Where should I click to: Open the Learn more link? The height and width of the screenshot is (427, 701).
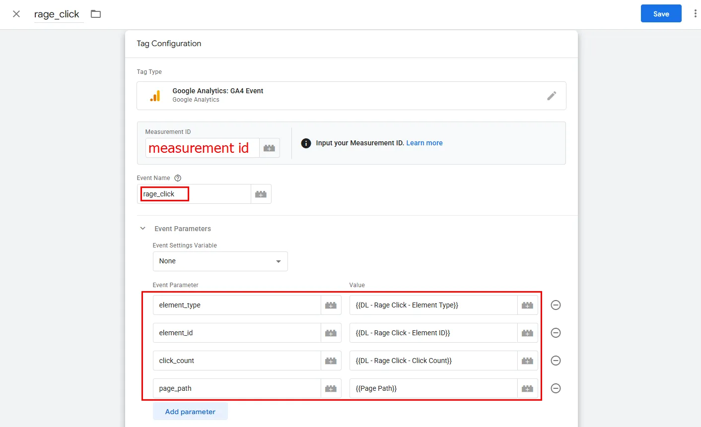pyautogui.click(x=424, y=143)
